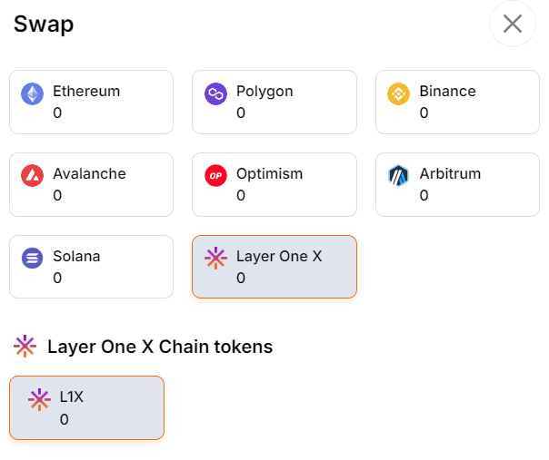
Task: Pick the Binance chain card
Action: click(457, 103)
